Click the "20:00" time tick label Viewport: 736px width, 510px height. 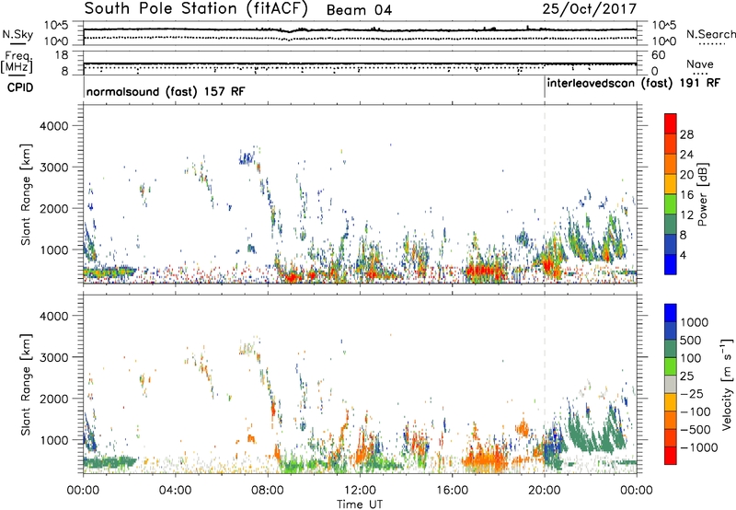pos(545,491)
